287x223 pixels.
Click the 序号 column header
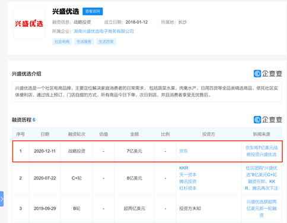tap(20, 134)
